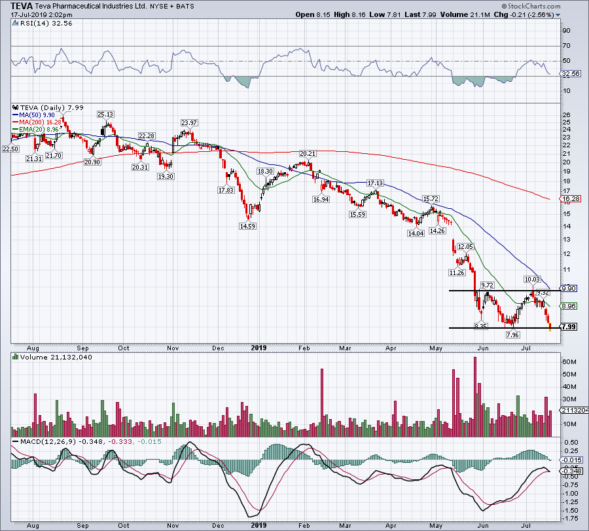Click the TEVA ticker symbol title
This screenshot has width=589, height=531.
(22, 6)
